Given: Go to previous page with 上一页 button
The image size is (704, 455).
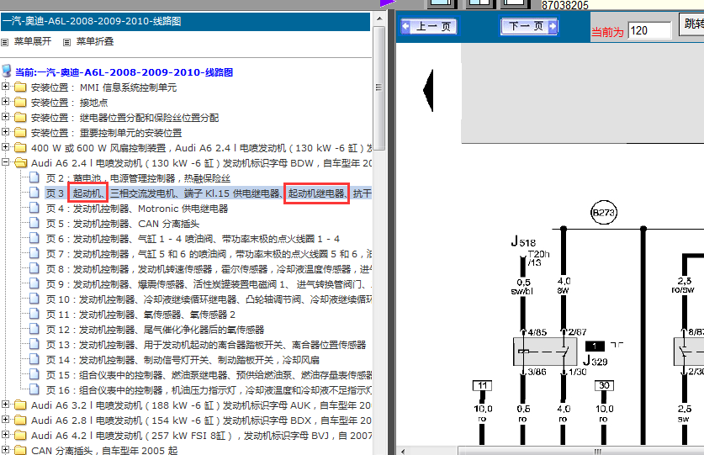Looking at the screenshot, I should pos(429,26).
